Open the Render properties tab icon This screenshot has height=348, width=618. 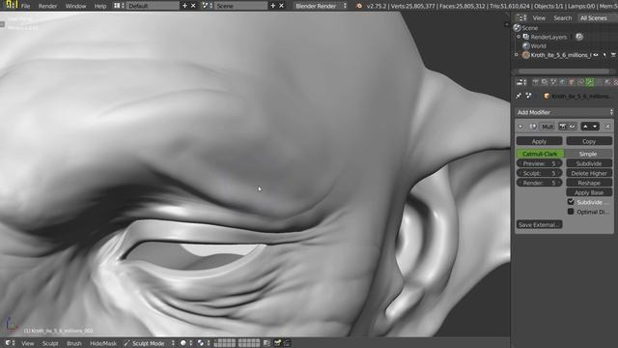(x=535, y=82)
